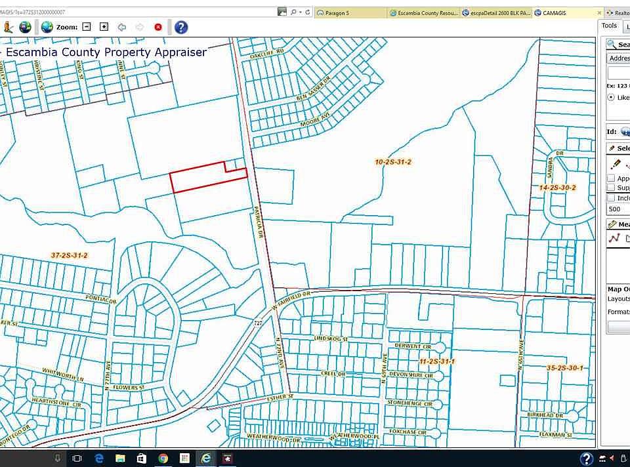Click the address search text box
The width and height of the screenshot is (630, 467).
(x=619, y=73)
